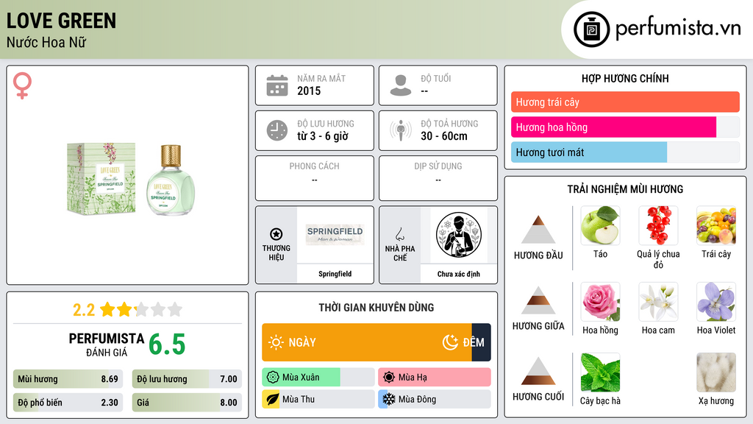This screenshot has height=424, width=753.
Task: Select the Táo green apple note
Action: pos(600,225)
